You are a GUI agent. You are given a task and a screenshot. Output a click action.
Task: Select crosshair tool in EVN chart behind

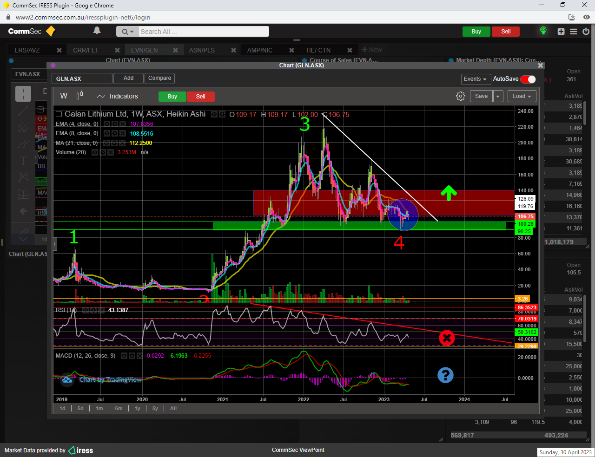23,94
